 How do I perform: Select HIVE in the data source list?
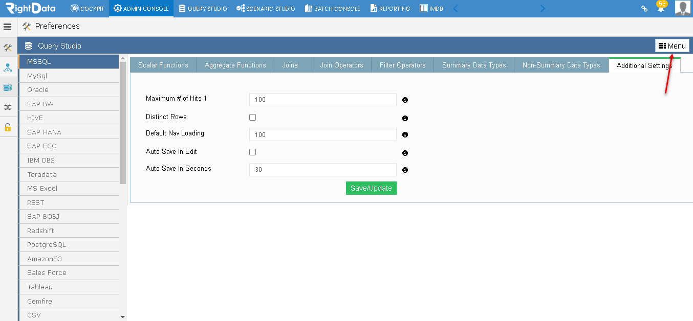point(69,118)
